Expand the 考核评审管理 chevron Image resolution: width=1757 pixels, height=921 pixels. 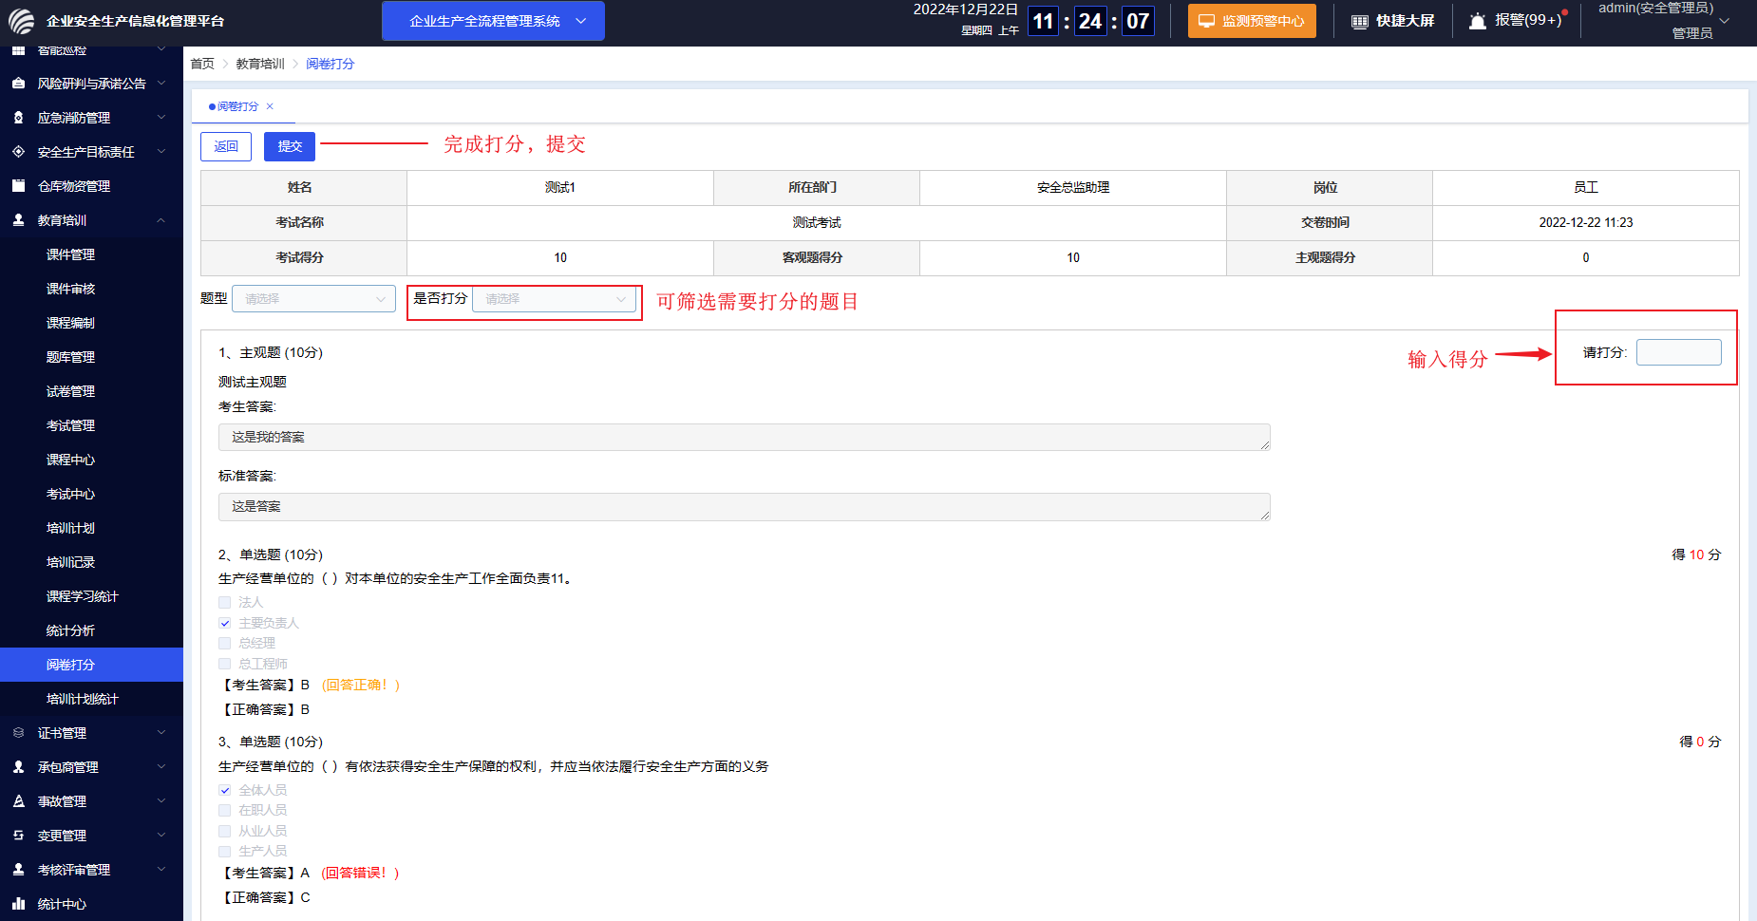161,870
